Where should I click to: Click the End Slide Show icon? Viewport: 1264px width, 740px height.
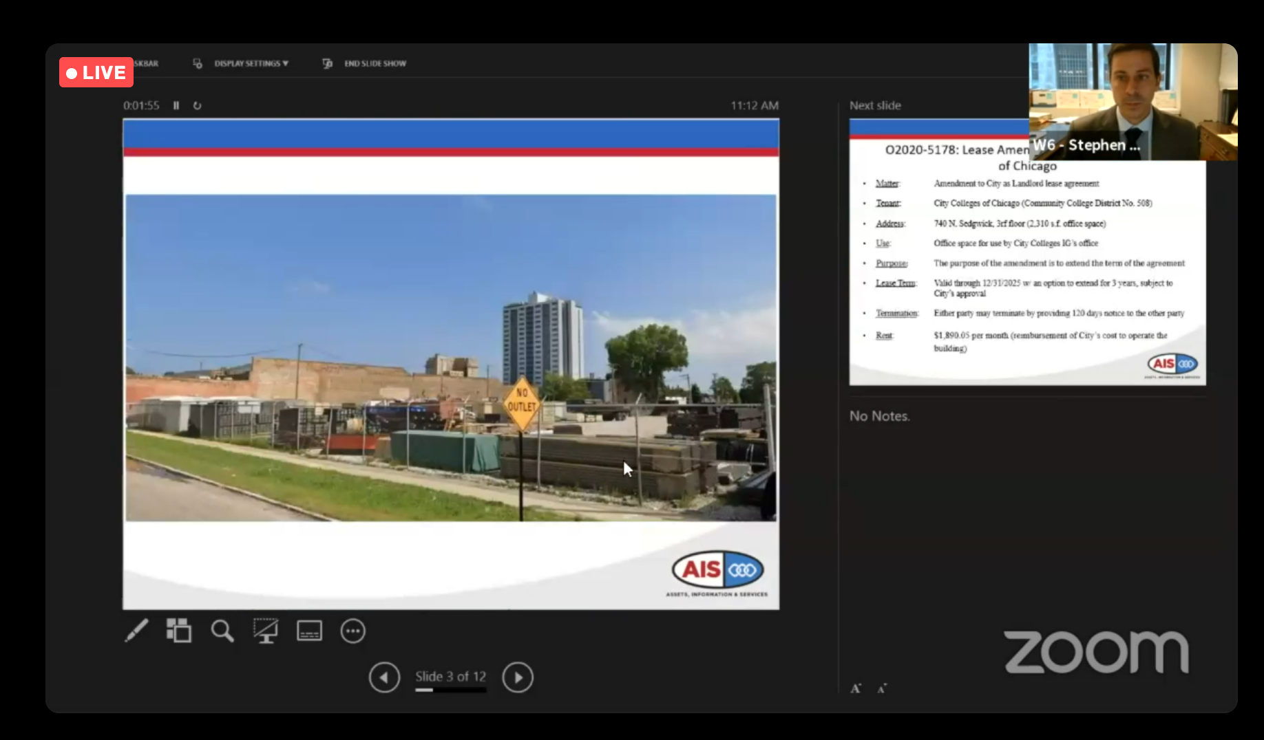pos(328,63)
